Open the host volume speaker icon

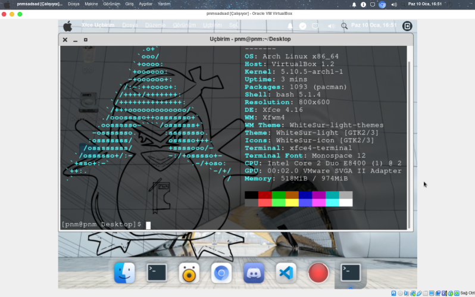pyautogui.click(x=394, y=5)
